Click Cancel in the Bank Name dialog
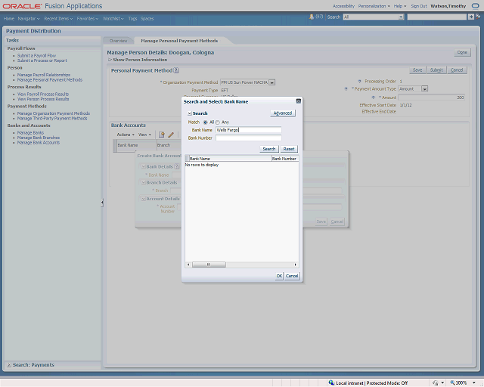 click(292, 276)
